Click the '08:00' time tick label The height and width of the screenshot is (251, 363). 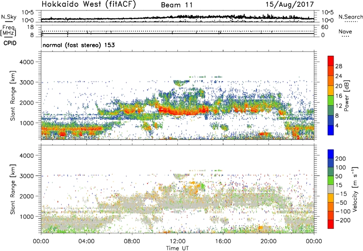coord(132,241)
